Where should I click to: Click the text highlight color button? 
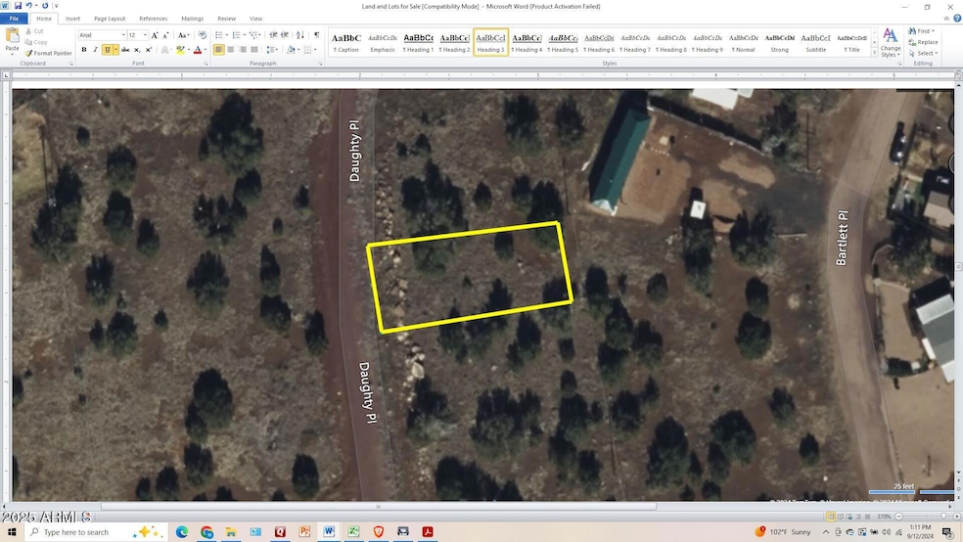(177, 49)
